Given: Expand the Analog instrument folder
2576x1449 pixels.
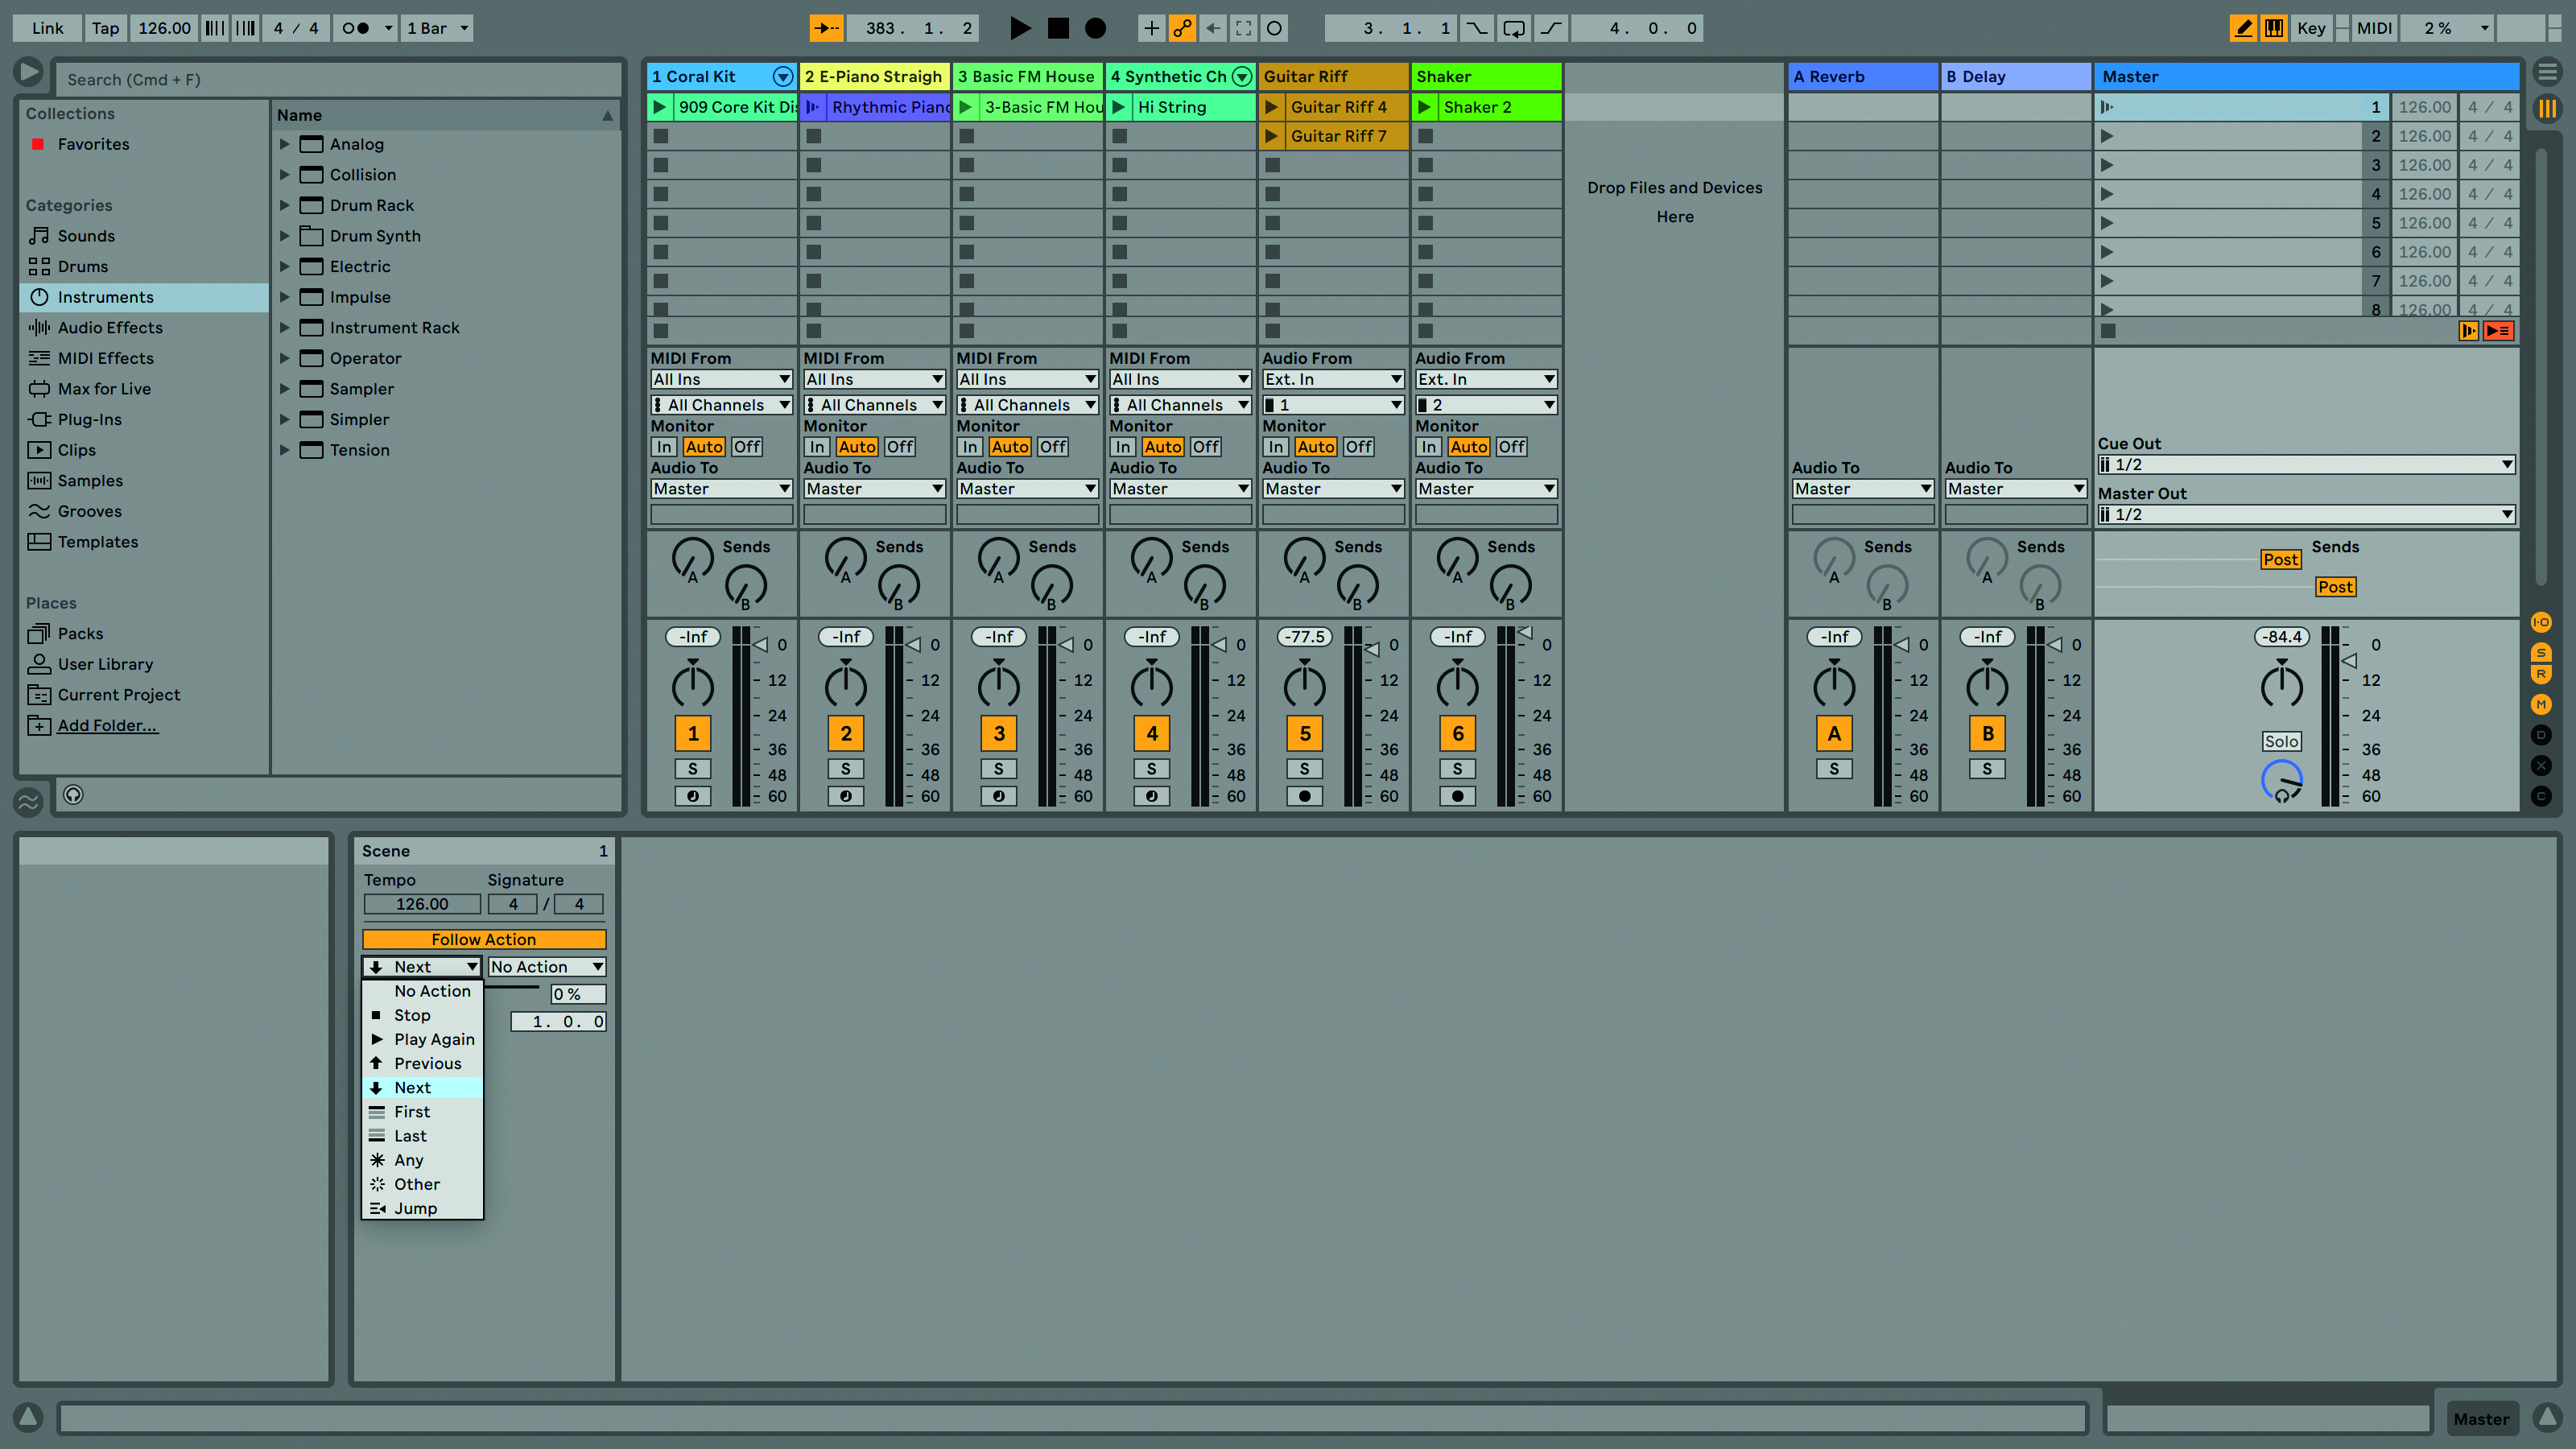Looking at the screenshot, I should tap(284, 144).
